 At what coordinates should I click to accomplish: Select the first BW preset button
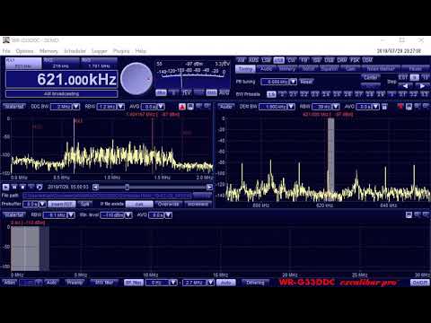(x=271, y=94)
